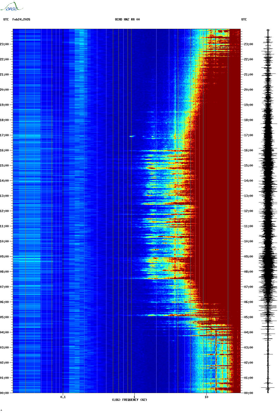Click the 03:00 label on the left time axis
The height and width of the screenshot is (413, 279).
pyautogui.click(x=4, y=348)
